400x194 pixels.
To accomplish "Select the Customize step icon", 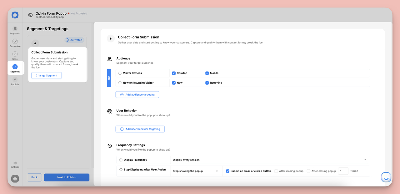I will coord(15,41).
